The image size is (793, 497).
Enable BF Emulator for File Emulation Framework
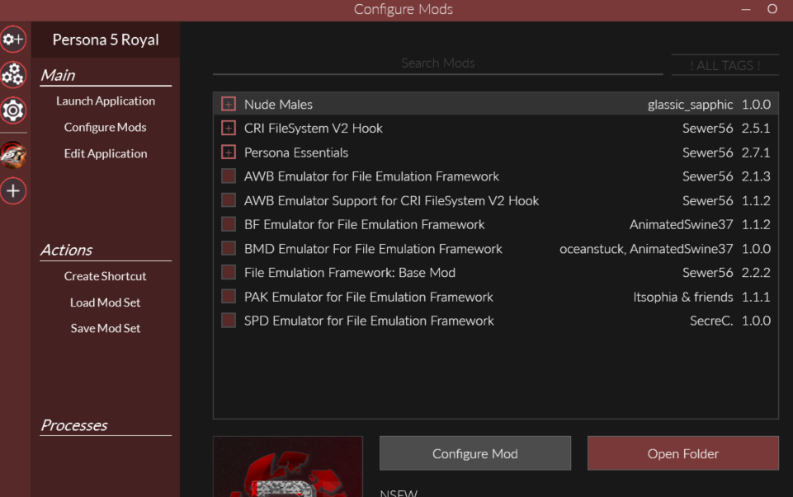[x=229, y=224]
